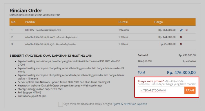
Task: Click the Subtotal amount Rp. 433.000,00
Action: [187, 55]
